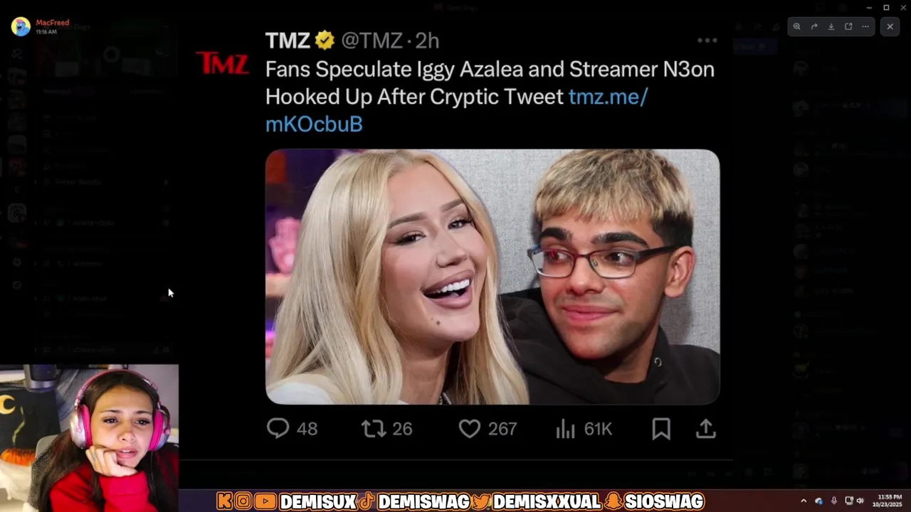Open the tmz.me link in the tweet
This screenshot has width=911, height=512.
pos(456,110)
